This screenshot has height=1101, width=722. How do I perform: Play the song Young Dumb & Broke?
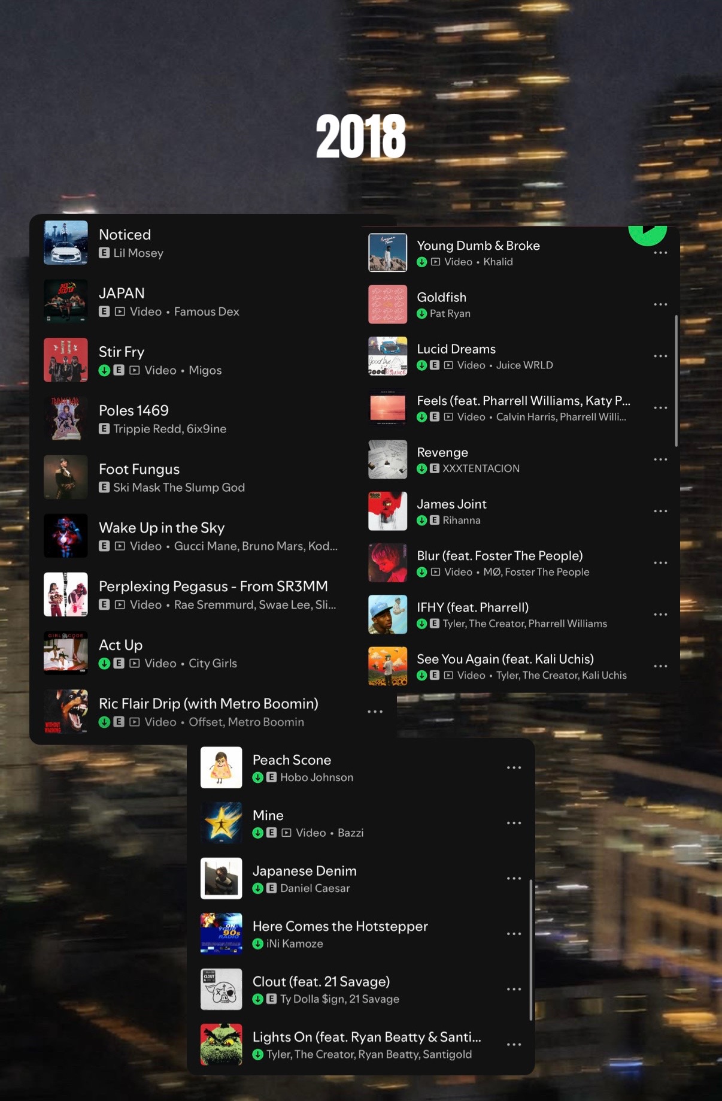coord(478,246)
